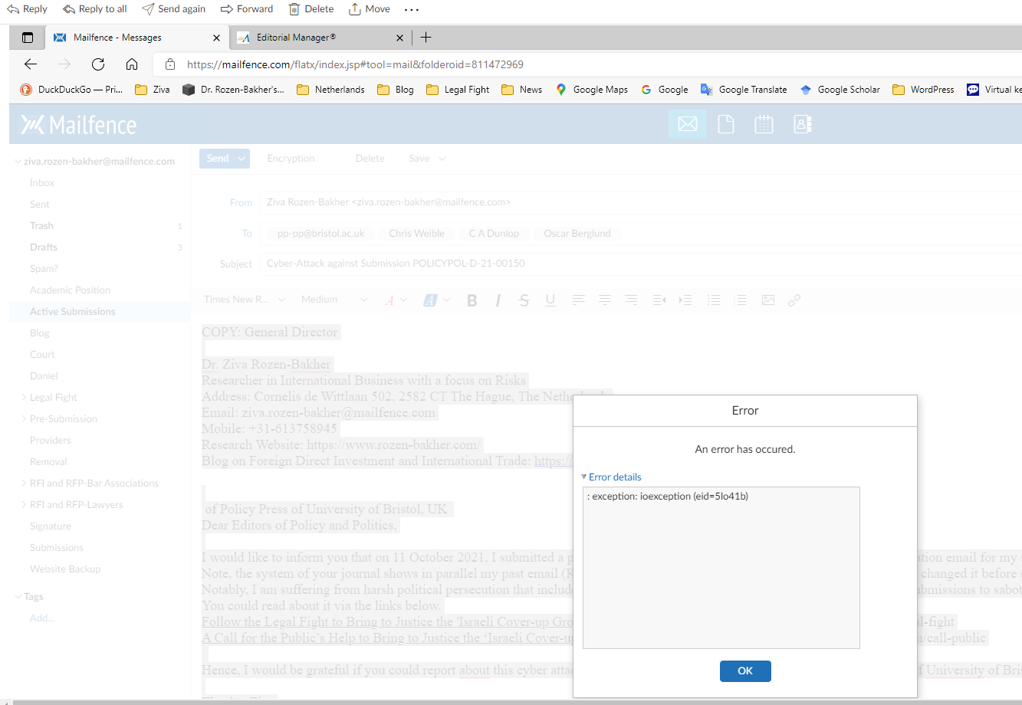
Task: Forward the message
Action: [247, 9]
